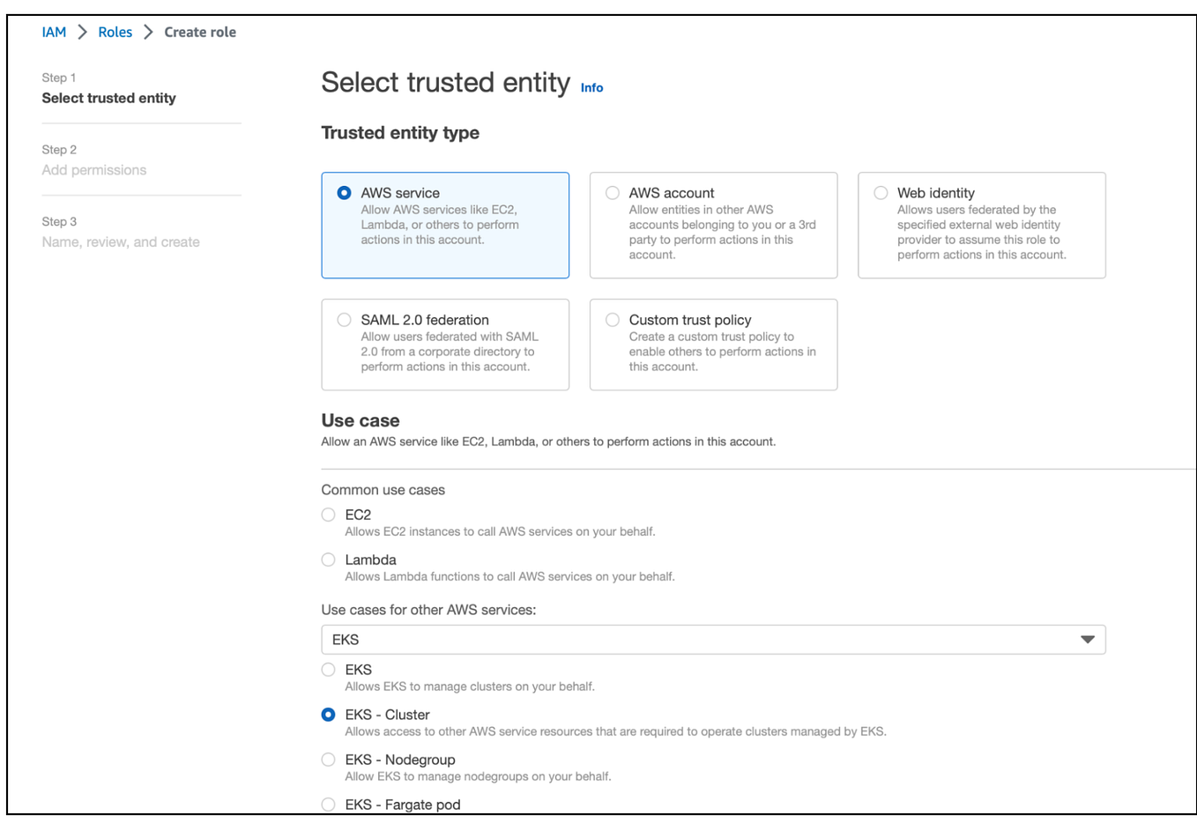The width and height of the screenshot is (1197, 823).
Task: Select the EC2 common use case
Action: tap(329, 515)
